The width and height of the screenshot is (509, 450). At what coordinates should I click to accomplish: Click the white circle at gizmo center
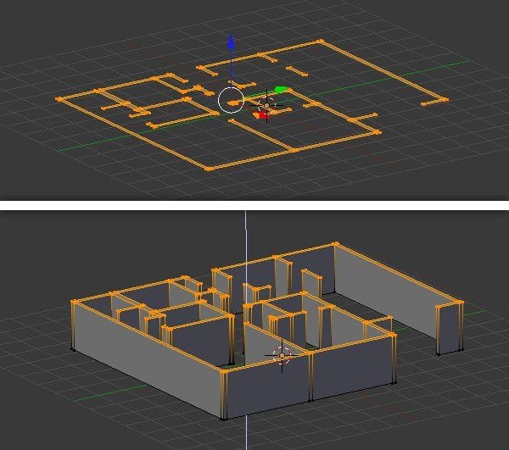(x=231, y=100)
